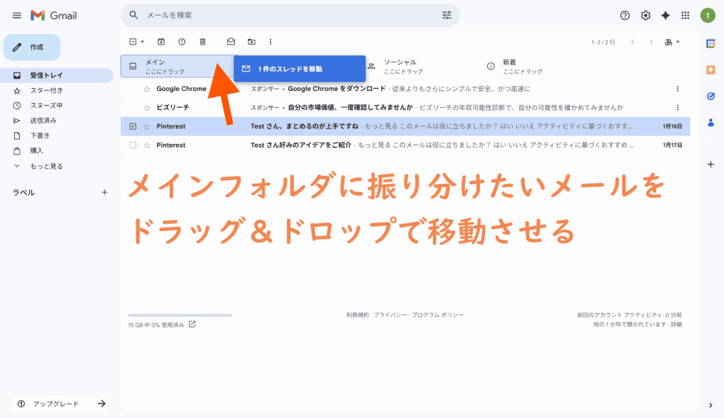Click the メールを検索 search field
This screenshot has height=418, width=724.
283,15
